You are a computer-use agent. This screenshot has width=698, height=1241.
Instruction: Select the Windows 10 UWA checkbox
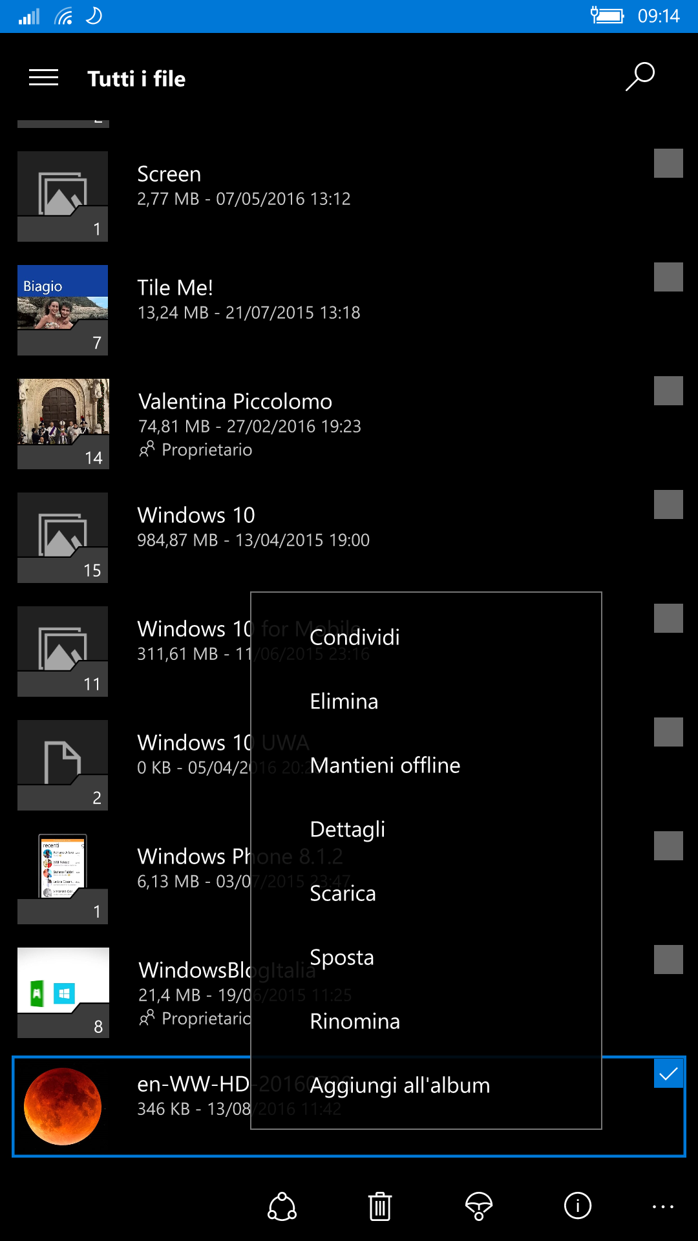click(668, 732)
